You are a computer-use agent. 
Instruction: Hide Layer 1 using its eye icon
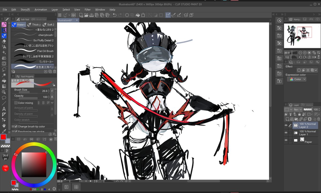tap(286, 133)
